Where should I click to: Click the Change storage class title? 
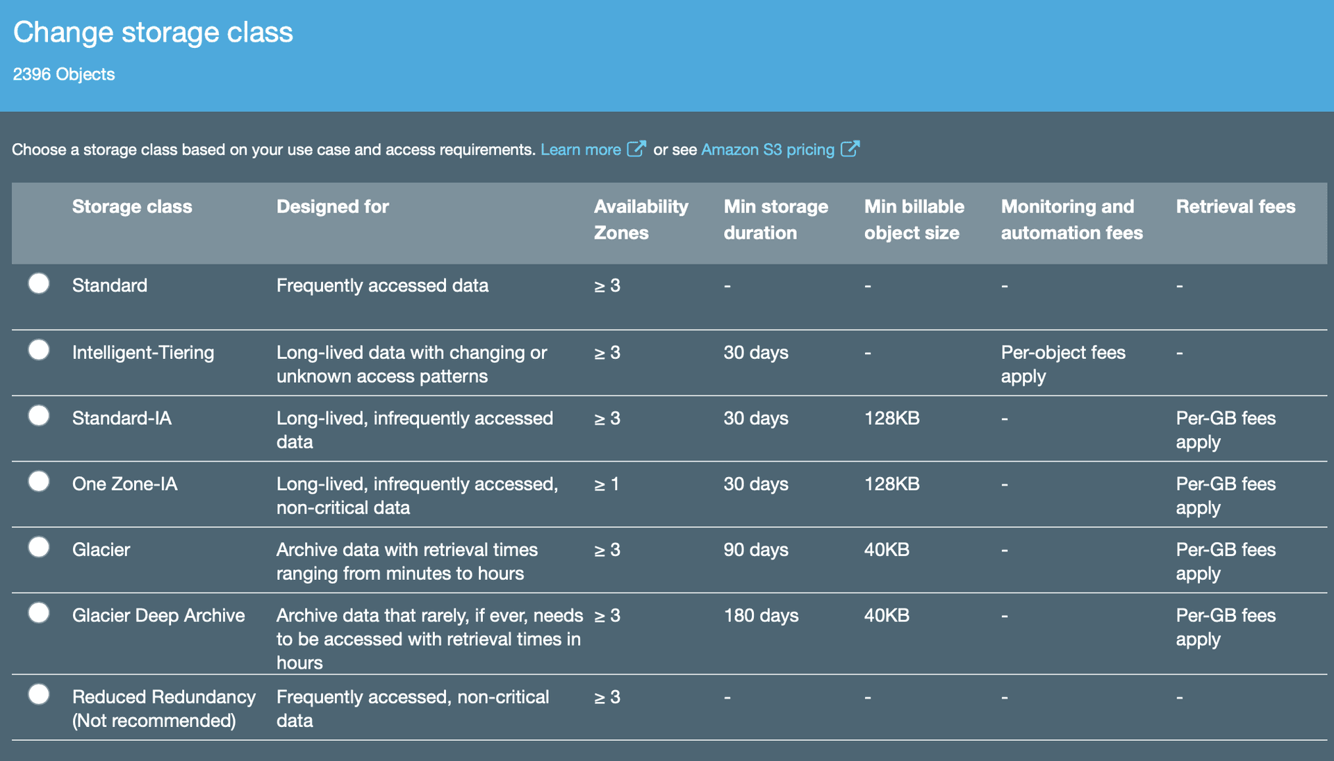153,33
